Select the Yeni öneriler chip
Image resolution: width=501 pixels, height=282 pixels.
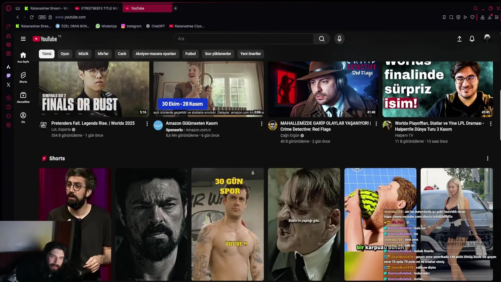(250, 54)
